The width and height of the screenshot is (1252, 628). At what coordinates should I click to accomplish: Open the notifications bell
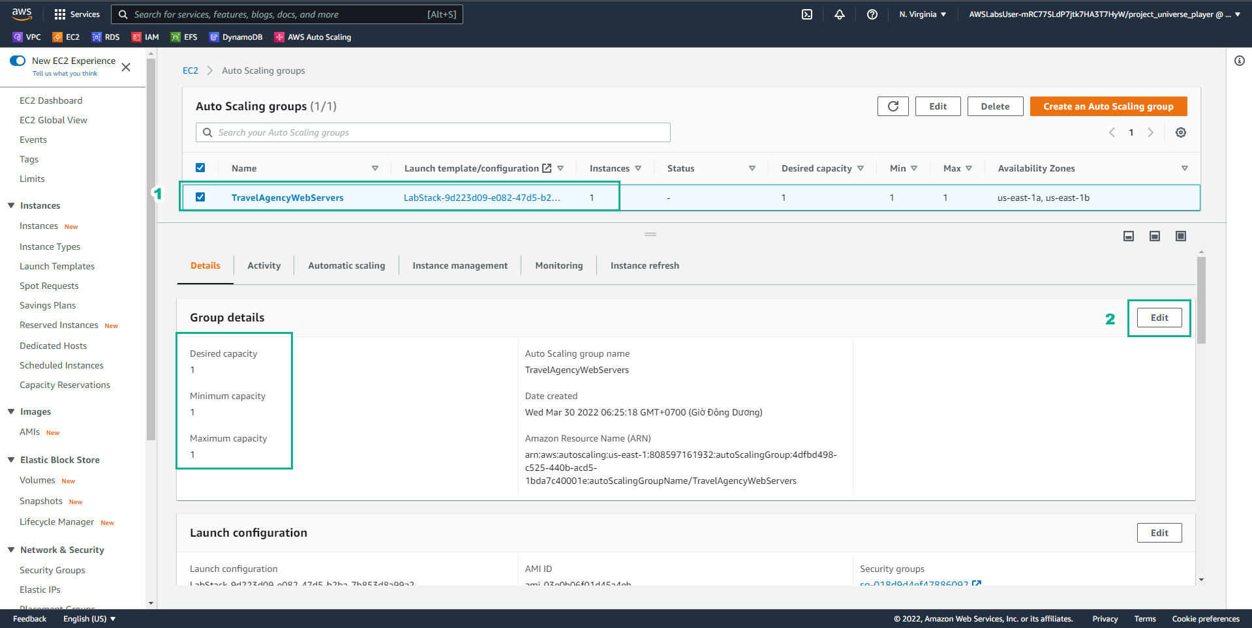click(840, 14)
